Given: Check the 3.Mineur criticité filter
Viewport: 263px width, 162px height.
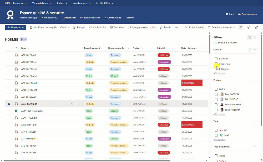Looking at the screenshot, I should click(216, 59).
